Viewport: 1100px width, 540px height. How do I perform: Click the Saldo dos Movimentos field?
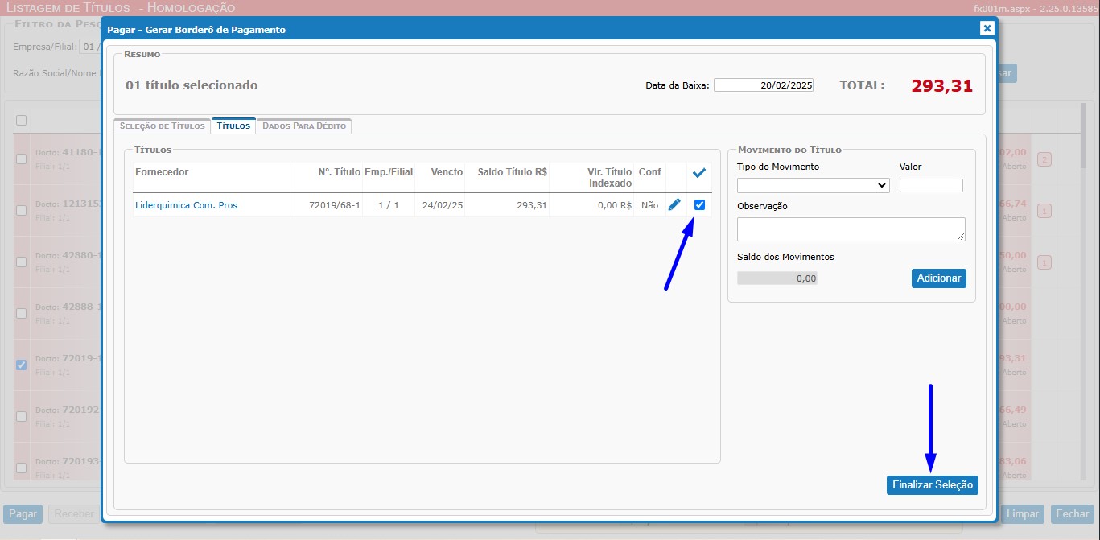click(x=777, y=278)
